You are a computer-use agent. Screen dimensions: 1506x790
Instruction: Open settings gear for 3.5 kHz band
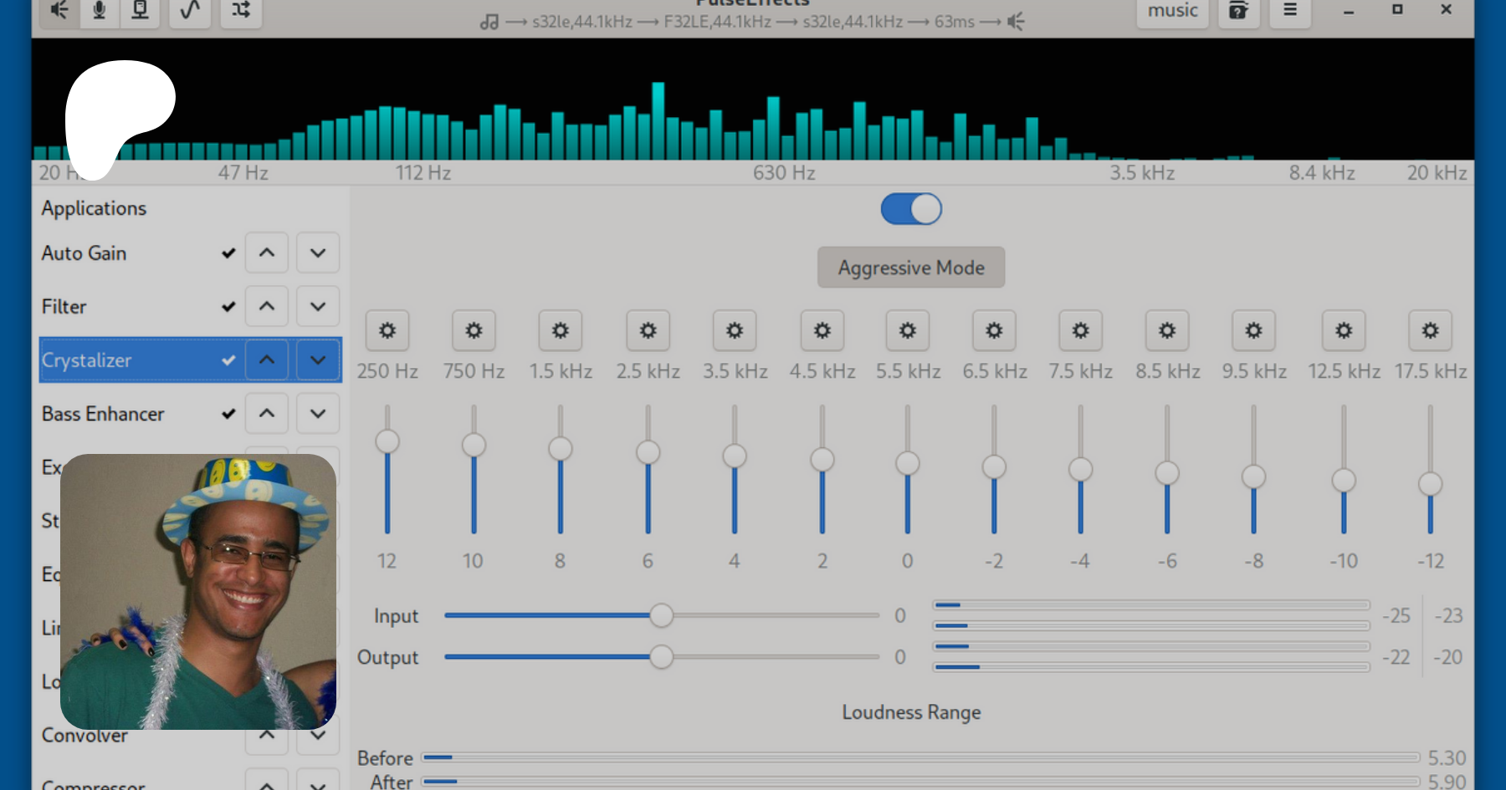[x=735, y=331]
